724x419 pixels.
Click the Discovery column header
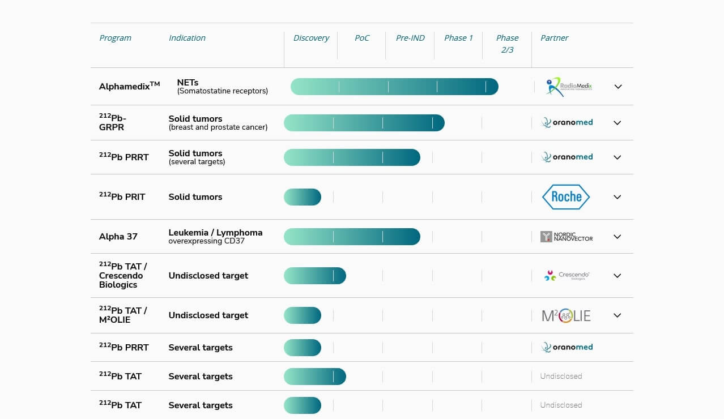click(x=311, y=38)
